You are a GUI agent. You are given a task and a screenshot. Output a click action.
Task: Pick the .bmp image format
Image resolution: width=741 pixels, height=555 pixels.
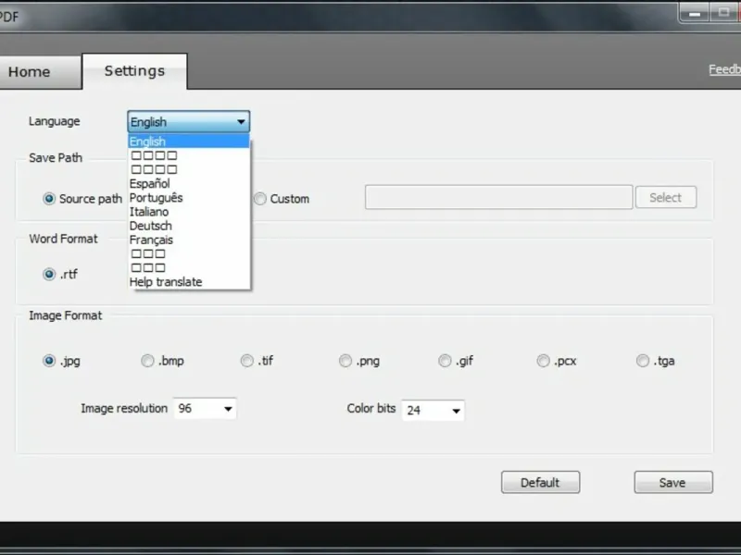(147, 361)
